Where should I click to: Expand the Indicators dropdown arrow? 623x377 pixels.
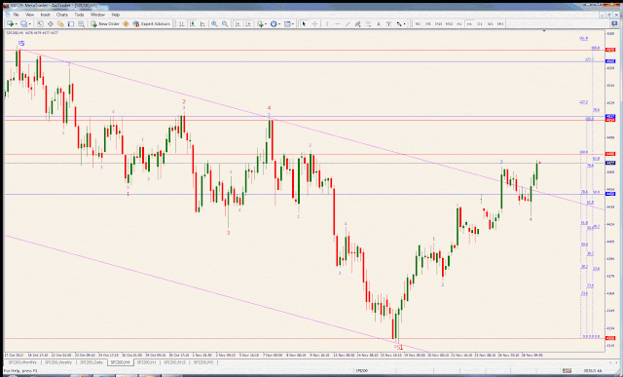coord(266,23)
